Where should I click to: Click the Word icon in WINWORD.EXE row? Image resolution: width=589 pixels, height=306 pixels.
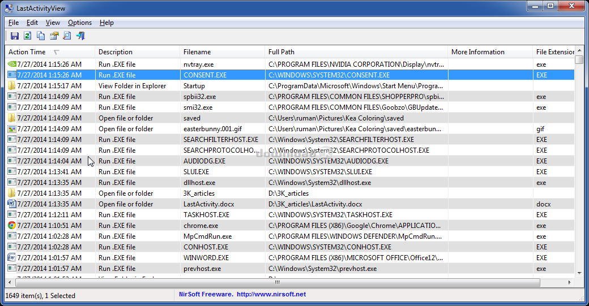click(12, 257)
